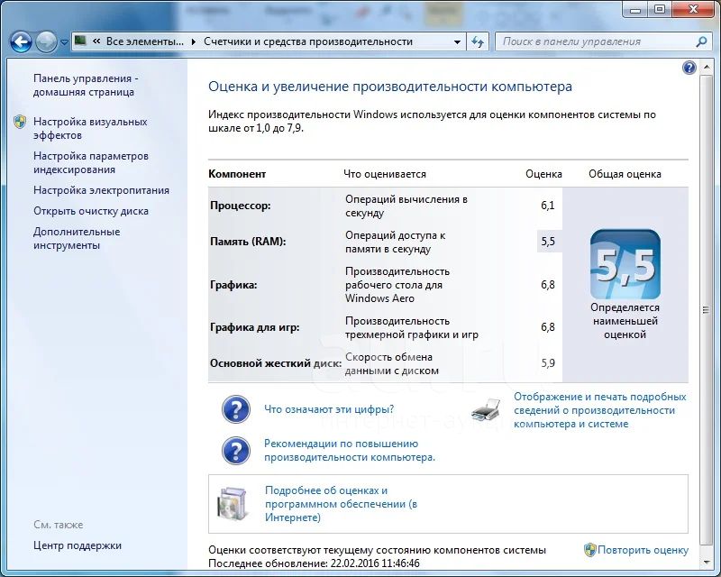Expand the address bar history dropdown
Viewport: 721px width, 577px height.
(x=457, y=41)
